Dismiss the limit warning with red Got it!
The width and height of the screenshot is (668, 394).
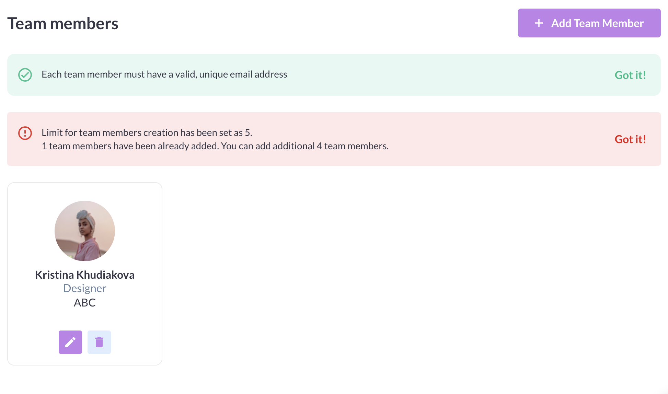click(630, 139)
